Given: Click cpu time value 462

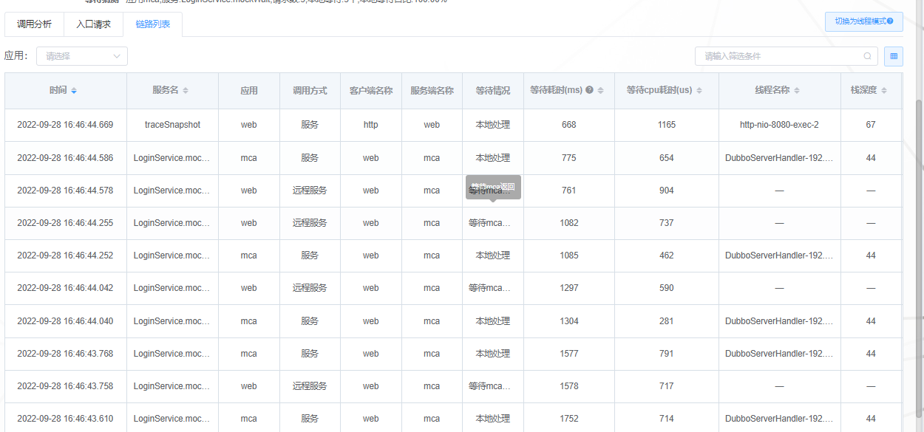Looking at the screenshot, I should 667,256.
